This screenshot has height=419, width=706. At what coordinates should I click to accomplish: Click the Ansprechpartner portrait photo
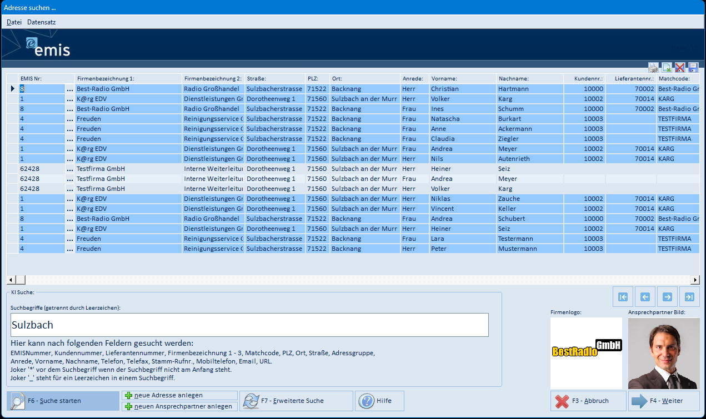click(x=664, y=353)
